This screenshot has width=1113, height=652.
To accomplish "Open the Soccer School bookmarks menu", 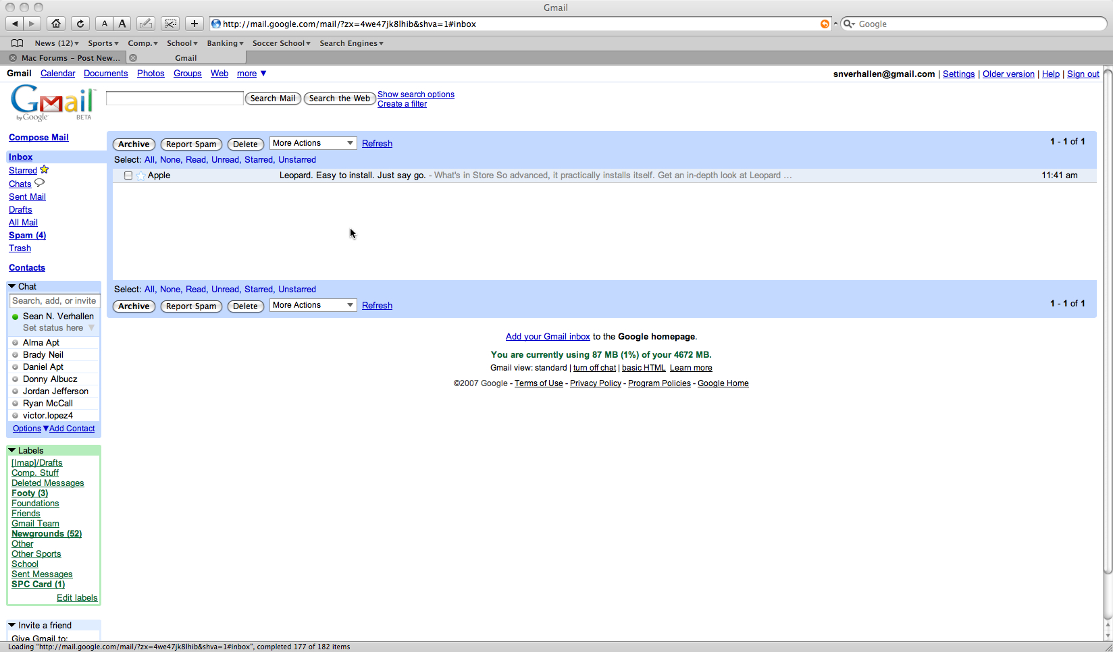I will tap(282, 43).
